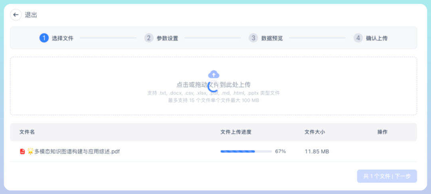The width and height of the screenshot is (431, 194).
Task: Select step 1 circle 选择文件
Action: click(x=44, y=38)
